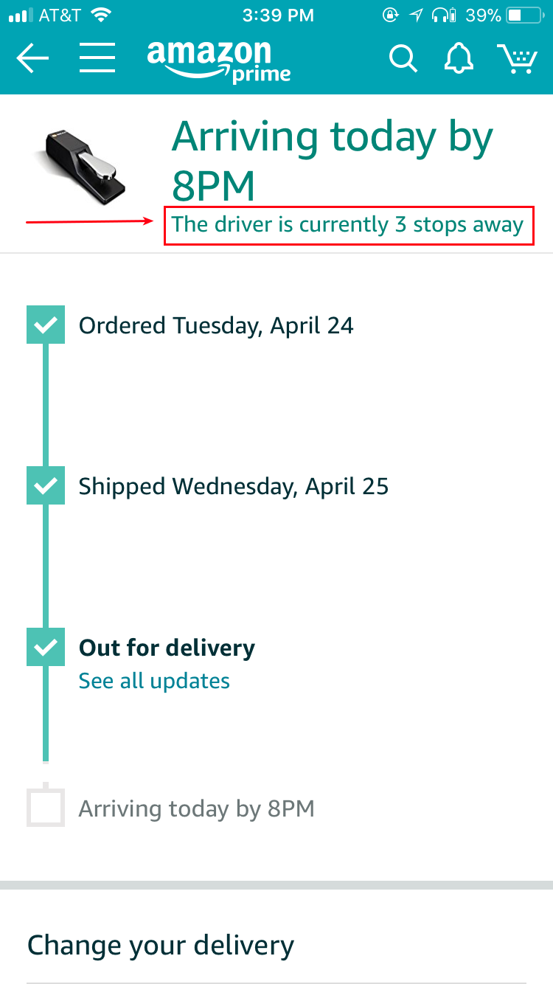This screenshot has width=553, height=984.
Task: Tap the empty Arriving today checkbox
Action: point(46,808)
